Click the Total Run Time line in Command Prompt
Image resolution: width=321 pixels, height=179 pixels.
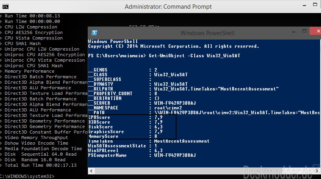point(39,165)
